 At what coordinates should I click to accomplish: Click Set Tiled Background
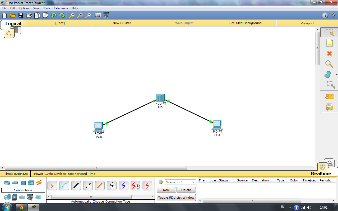pos(246,23)
